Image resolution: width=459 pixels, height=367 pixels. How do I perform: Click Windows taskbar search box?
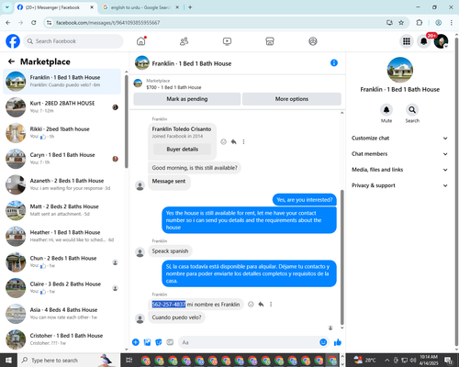coord(68,360)
